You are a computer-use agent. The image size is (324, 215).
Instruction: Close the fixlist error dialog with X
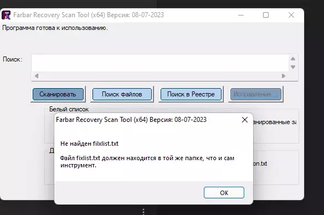click(x=245, y=120)
